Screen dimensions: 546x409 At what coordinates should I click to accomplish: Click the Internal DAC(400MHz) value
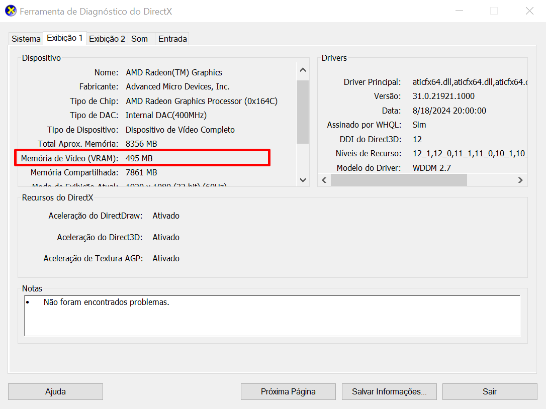tap(166, 115)
